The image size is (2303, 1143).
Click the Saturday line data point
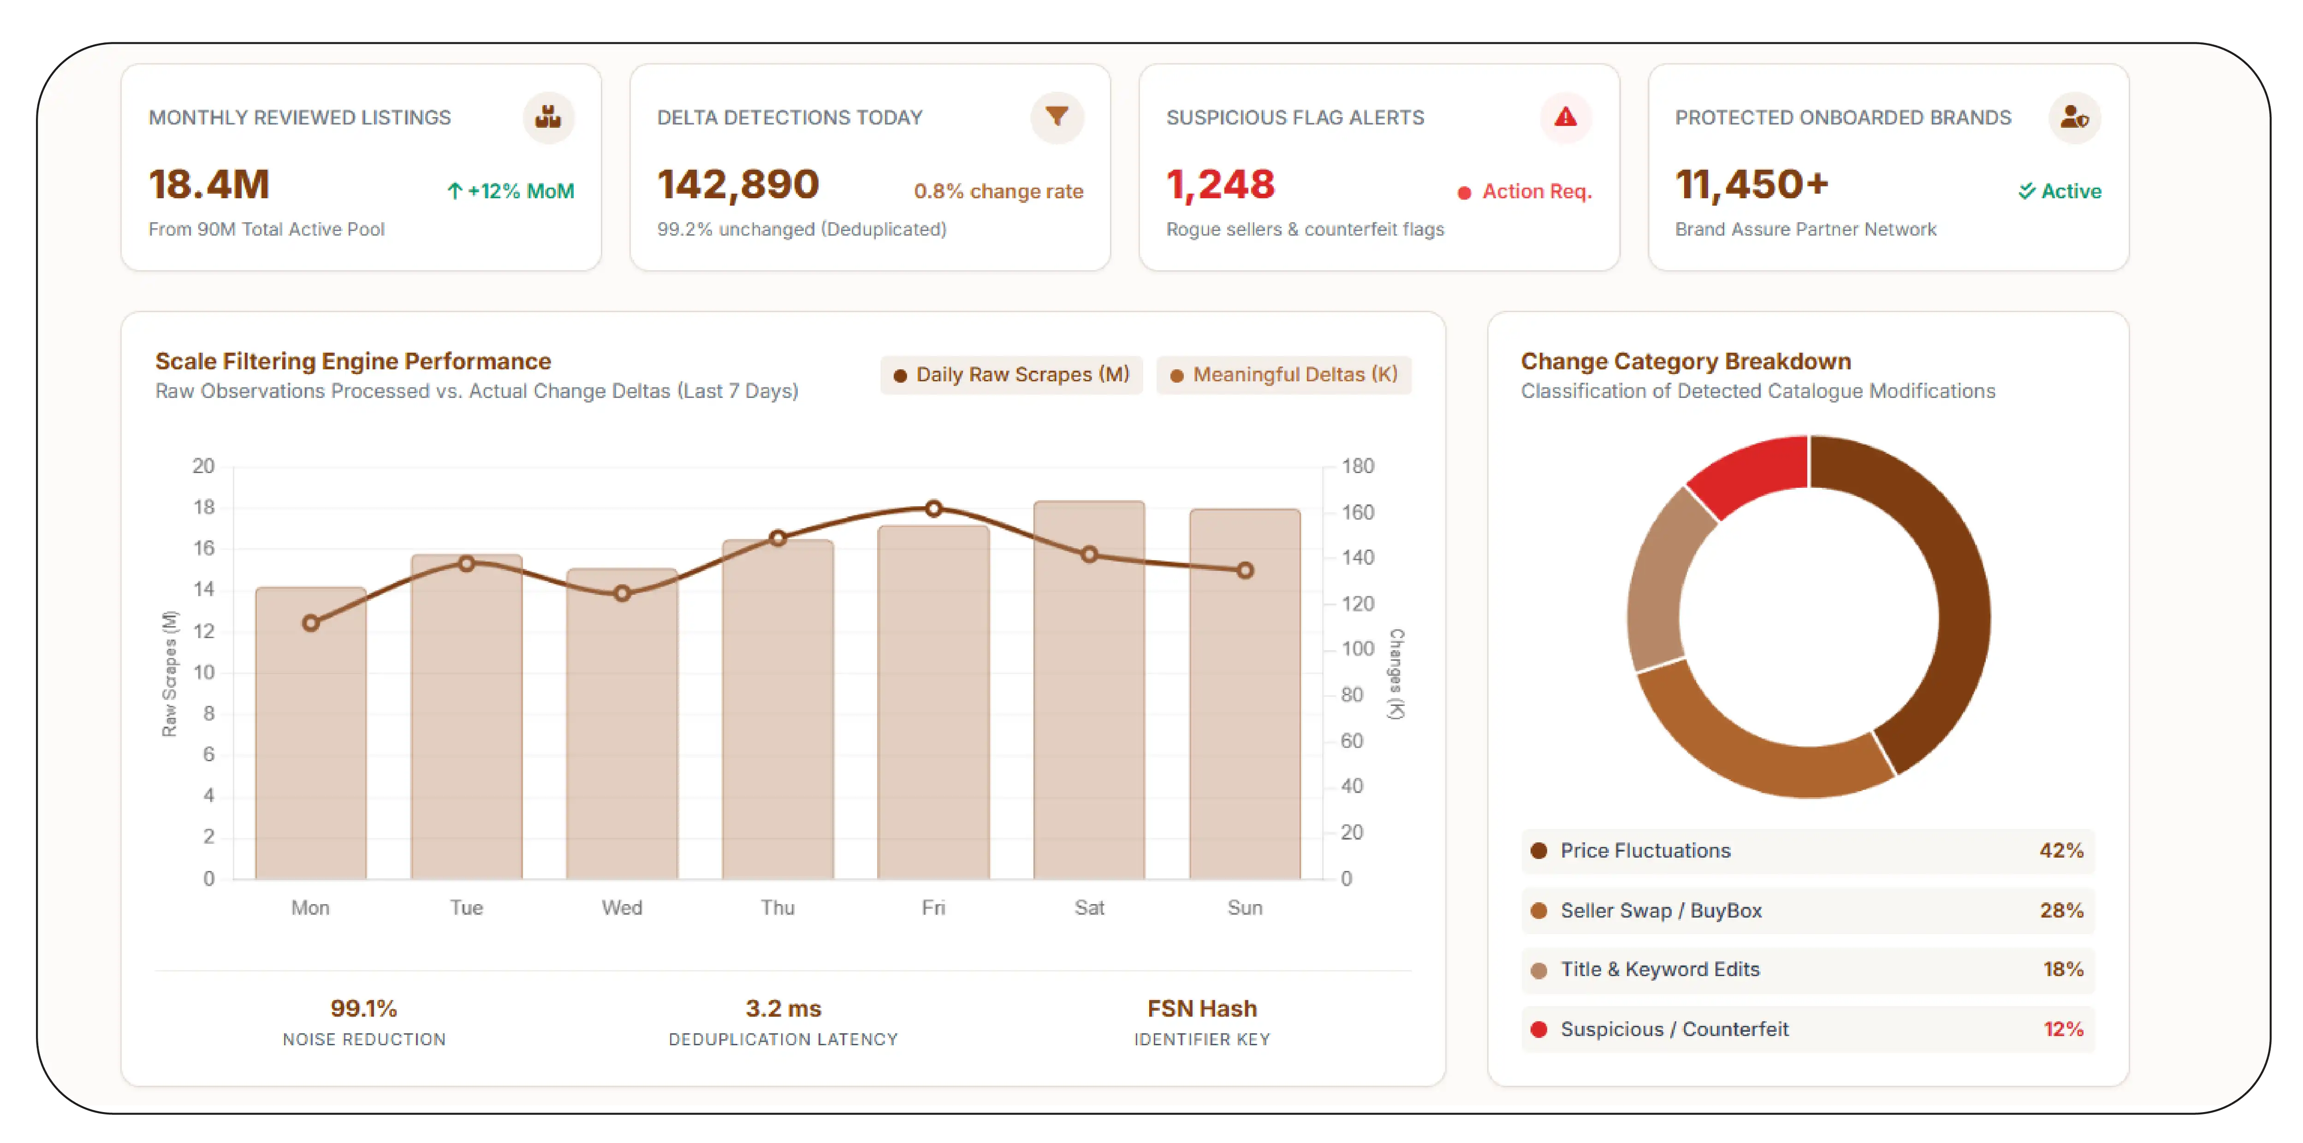[1089, 554]
